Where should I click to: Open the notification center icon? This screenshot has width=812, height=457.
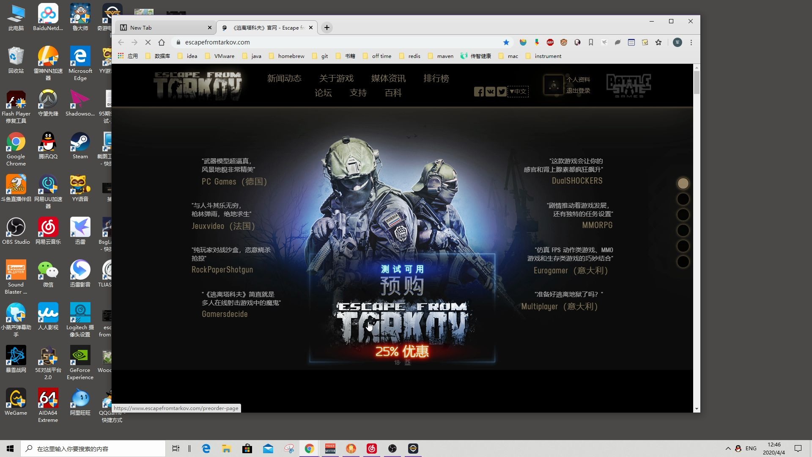click(798, 449)
